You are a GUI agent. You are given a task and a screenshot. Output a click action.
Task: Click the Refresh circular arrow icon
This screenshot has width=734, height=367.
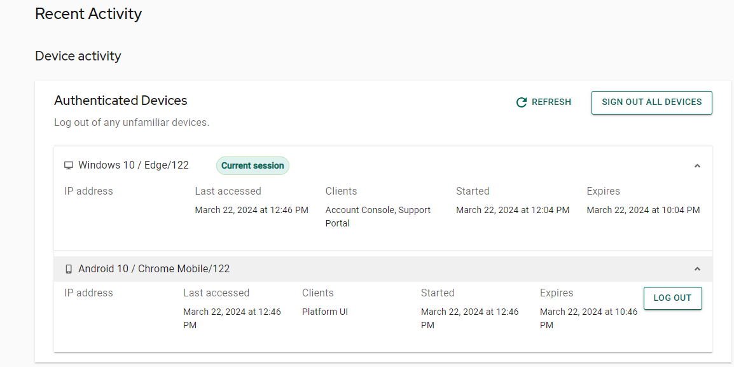click(522, 102)
